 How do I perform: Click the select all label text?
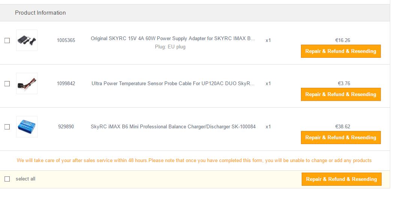26,179
